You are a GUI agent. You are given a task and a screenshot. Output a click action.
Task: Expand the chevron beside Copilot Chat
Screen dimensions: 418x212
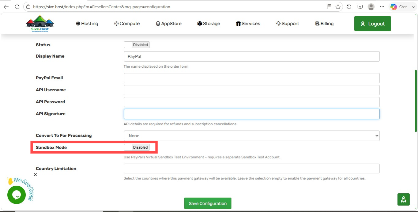pyautogui.click(x=413, y=7)
